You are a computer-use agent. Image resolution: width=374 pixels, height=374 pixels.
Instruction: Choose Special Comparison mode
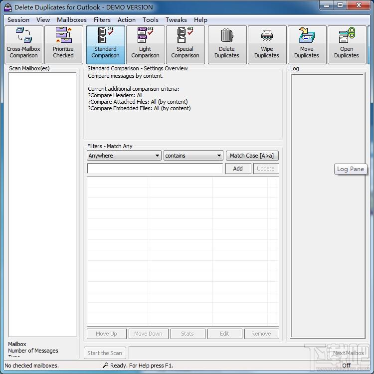[185, 45]
